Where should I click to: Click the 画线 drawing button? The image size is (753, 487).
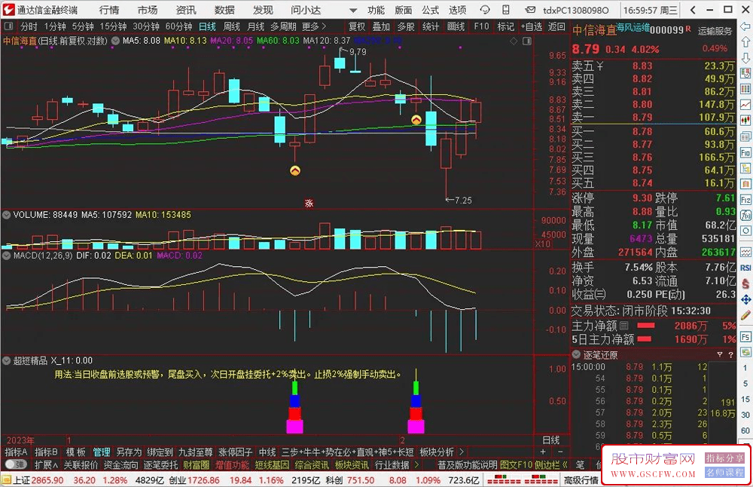coord(456,26)
